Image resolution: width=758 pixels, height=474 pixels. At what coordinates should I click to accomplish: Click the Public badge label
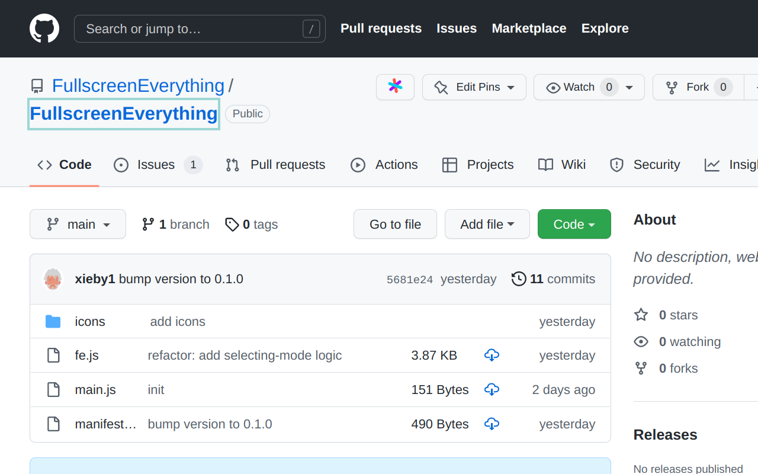pyautogui.click(x=248, y=114)
